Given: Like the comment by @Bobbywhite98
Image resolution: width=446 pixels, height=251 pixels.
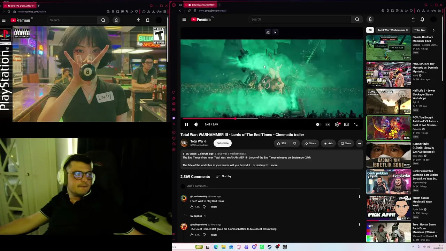Looking at the screenshot, I should pos(192,235).
